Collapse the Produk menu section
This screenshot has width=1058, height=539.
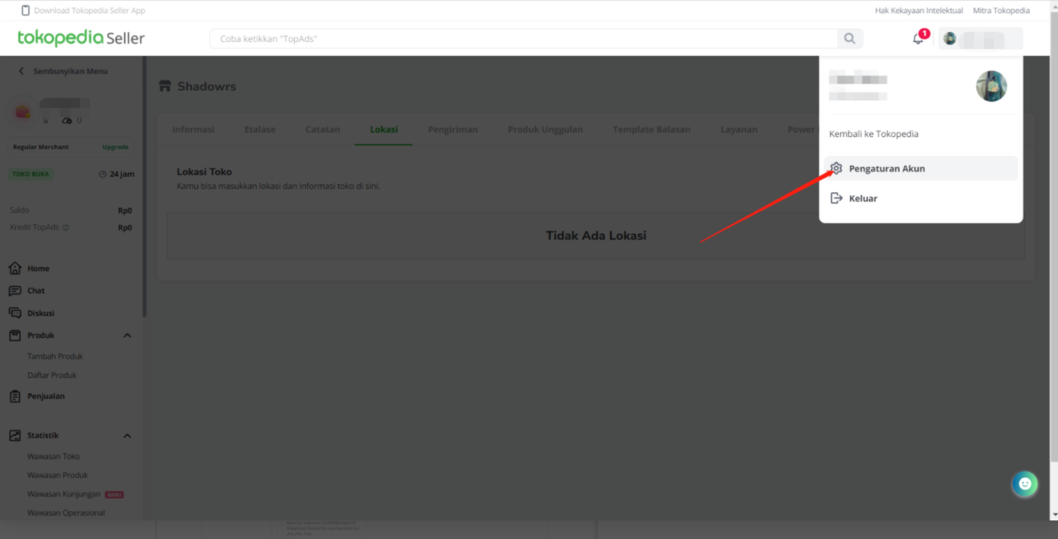coord(127,335)
